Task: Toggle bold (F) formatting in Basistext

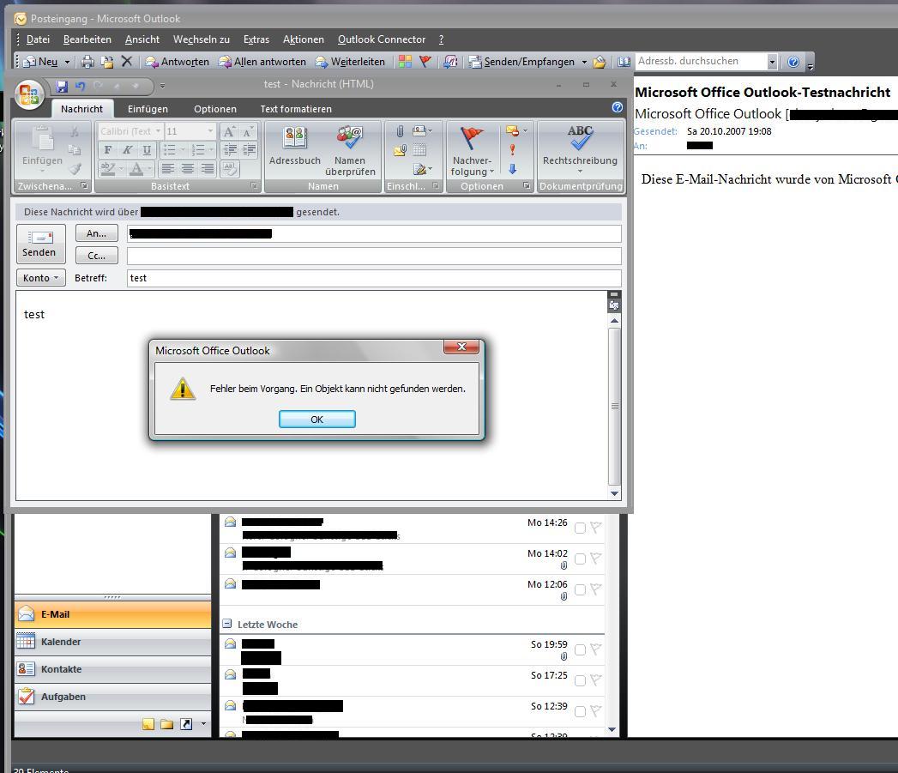Action: [108, 150]
